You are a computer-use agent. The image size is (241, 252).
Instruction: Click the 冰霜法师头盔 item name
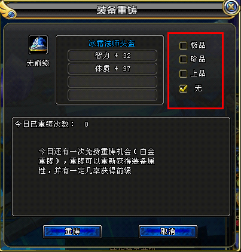[112, 44]
